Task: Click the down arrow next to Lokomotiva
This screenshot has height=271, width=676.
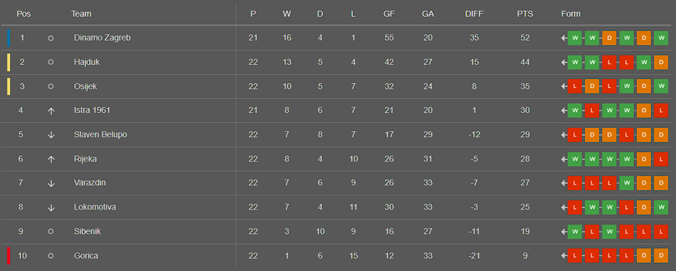Action: point(51,207)
